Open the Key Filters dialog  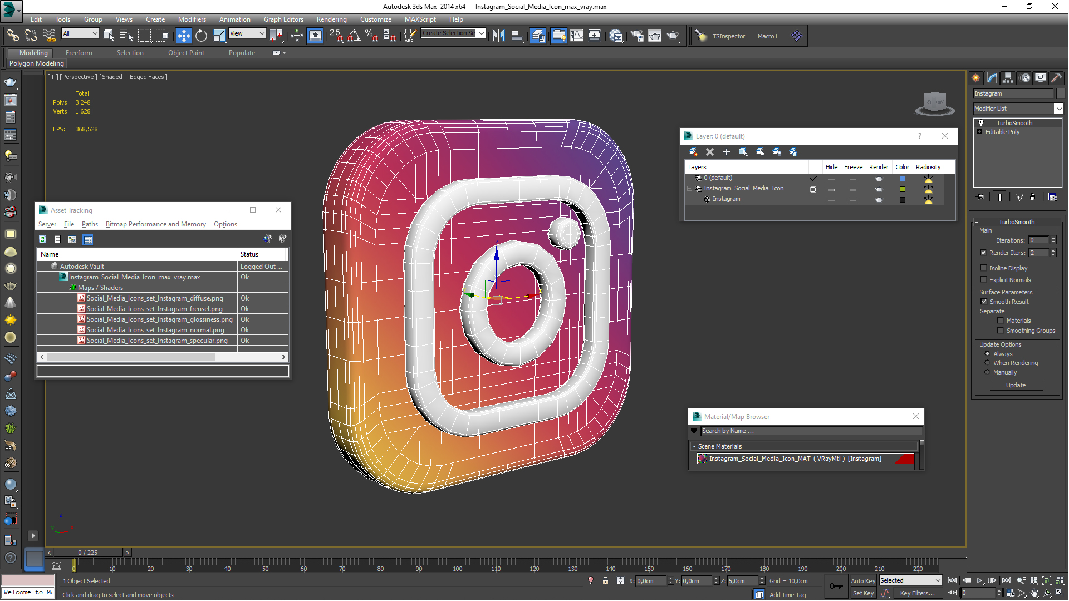click(x=917, y=593)
